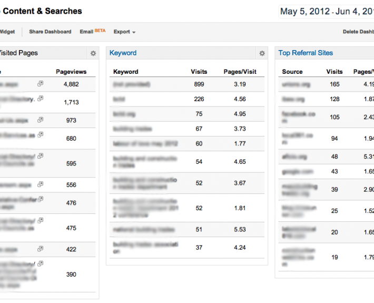
Task: Open external link icon beside 1,713 pageviews
Action: pos(41,99)
